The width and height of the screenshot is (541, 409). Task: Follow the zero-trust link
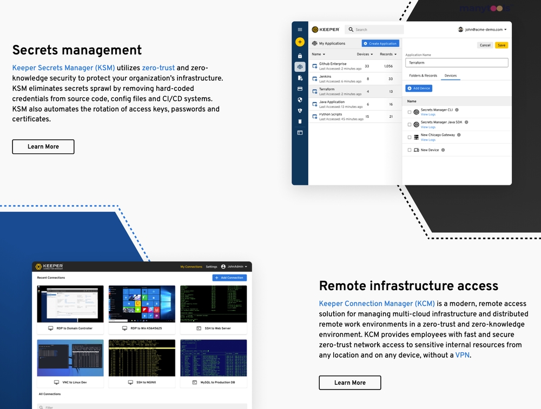click(159, 68)
